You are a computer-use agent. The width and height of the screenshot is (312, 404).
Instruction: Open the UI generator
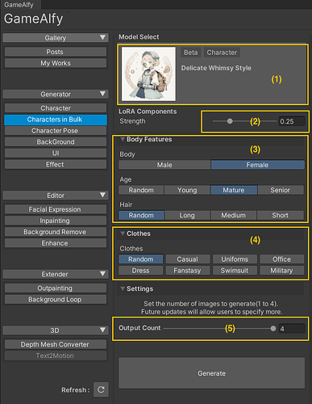coord(56,154)
